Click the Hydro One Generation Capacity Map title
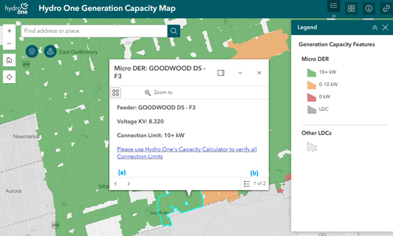Screen dimensions: 393x236 click(107, 8)
